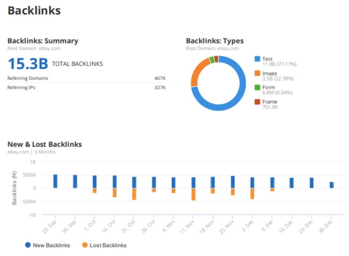Click the Backlinks: Summary heading
349x256 pixels.
43,41
